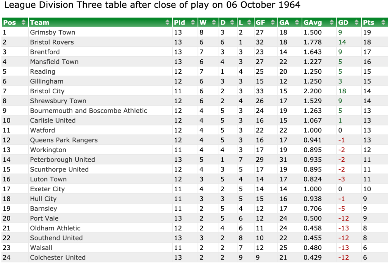
Task: Click Bristol City's goal difference value 18
Action: 342,91
